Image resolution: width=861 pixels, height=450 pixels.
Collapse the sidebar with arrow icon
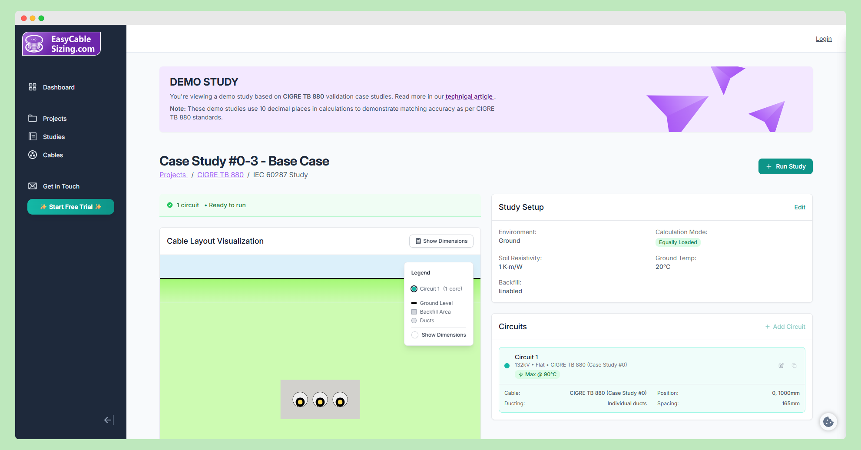pos(109,420)
